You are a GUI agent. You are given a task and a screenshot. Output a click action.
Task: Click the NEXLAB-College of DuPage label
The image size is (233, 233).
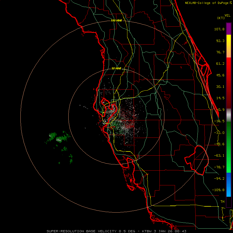point(207,3)
